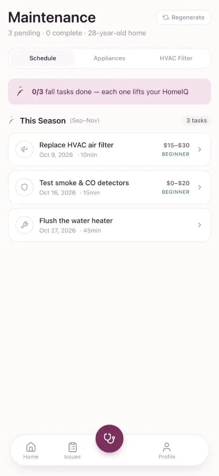Switch to the Appliances tab
The height and width of the screenshot is (476, 219).
click(109, 58)
